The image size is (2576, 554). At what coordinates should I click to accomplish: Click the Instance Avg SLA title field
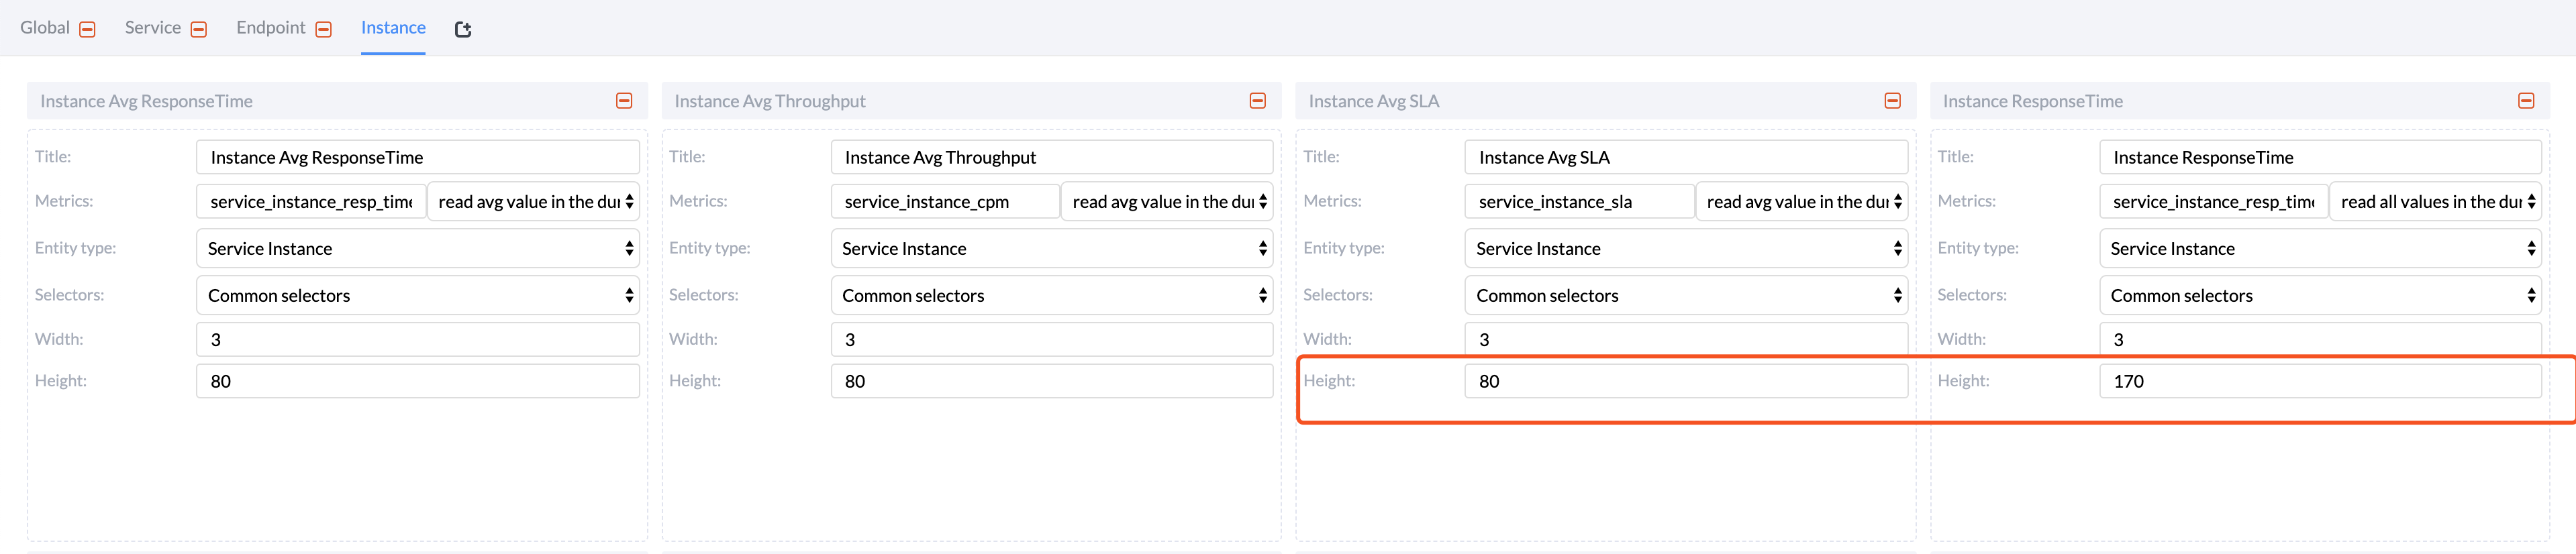coord(1685,157)
